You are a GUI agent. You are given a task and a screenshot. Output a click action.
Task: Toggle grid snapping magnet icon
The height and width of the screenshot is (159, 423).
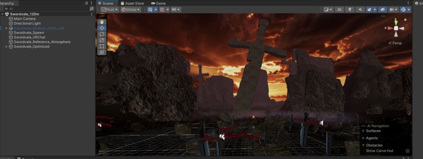pos(162,9)
